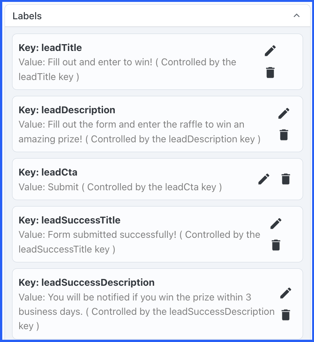Click the Labels panel header title
Screen dimensions: 314x342
click(x=27, y=16)
